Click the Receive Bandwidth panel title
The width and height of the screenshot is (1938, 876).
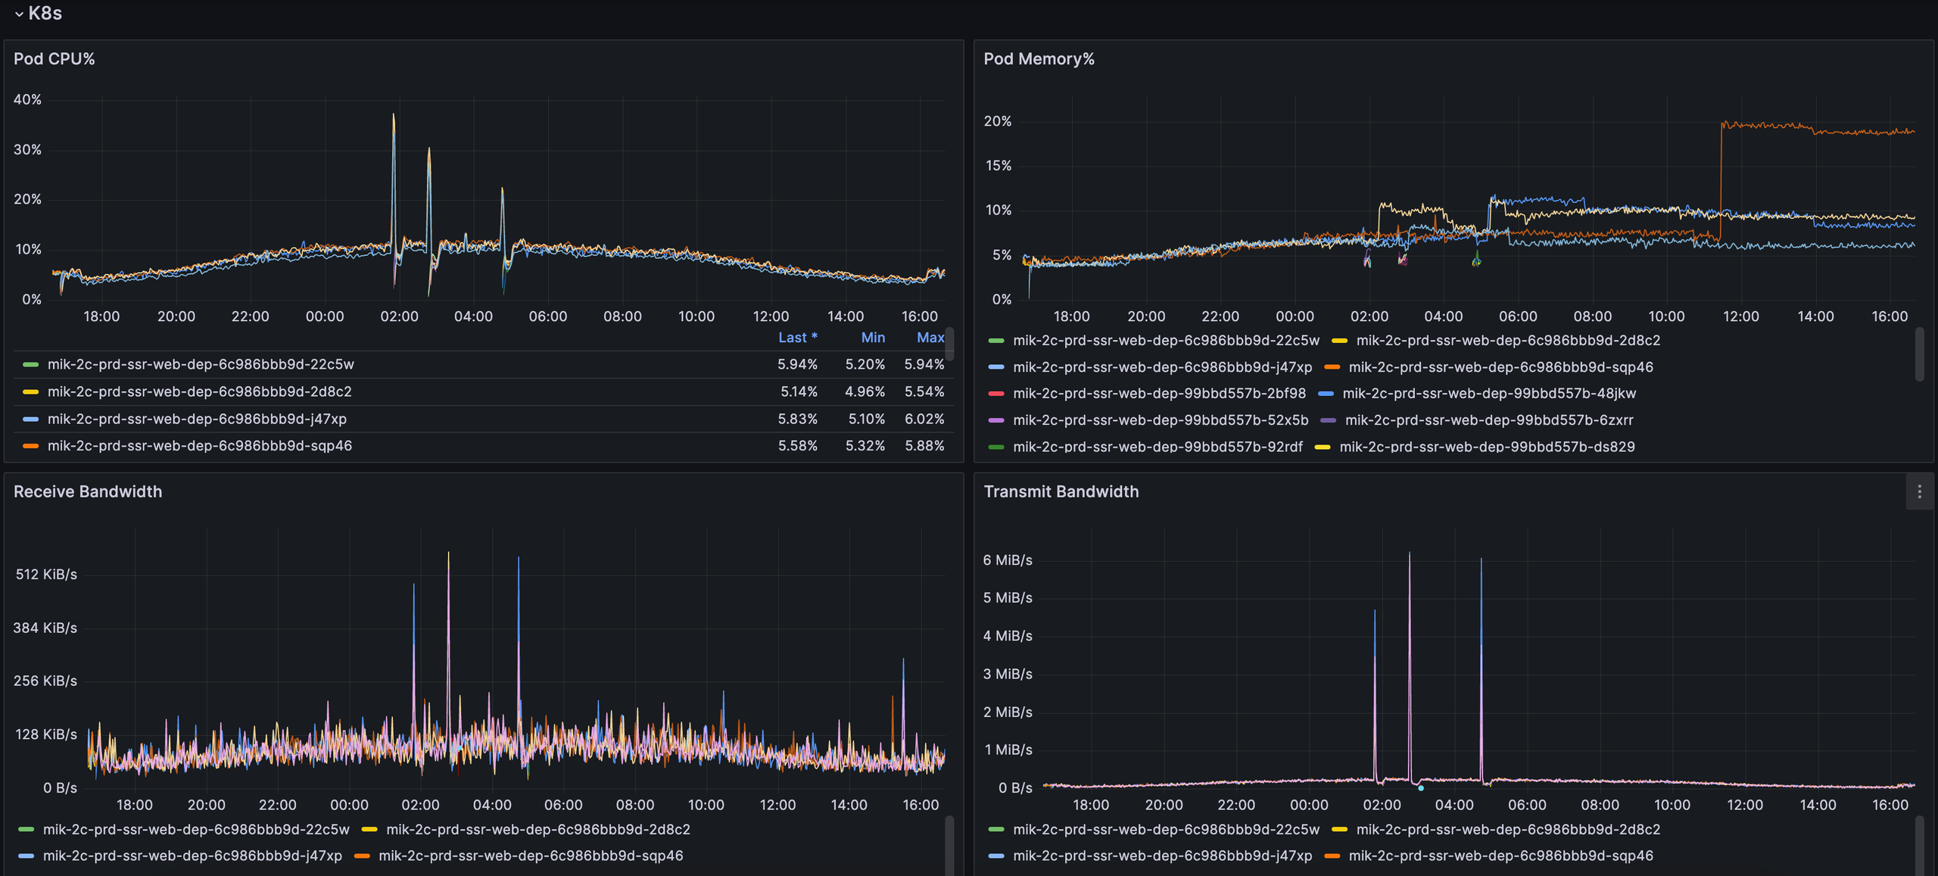88,492
